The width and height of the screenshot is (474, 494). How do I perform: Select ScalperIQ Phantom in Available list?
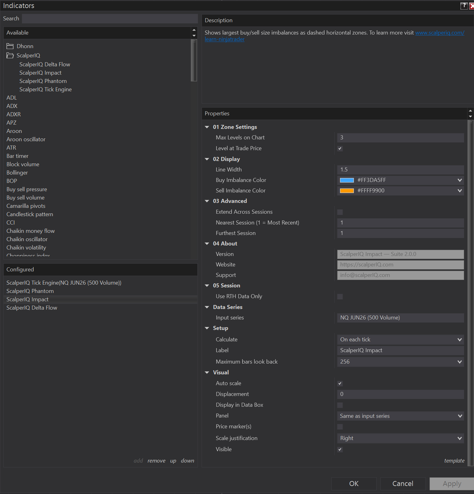[x=43, y=81]
